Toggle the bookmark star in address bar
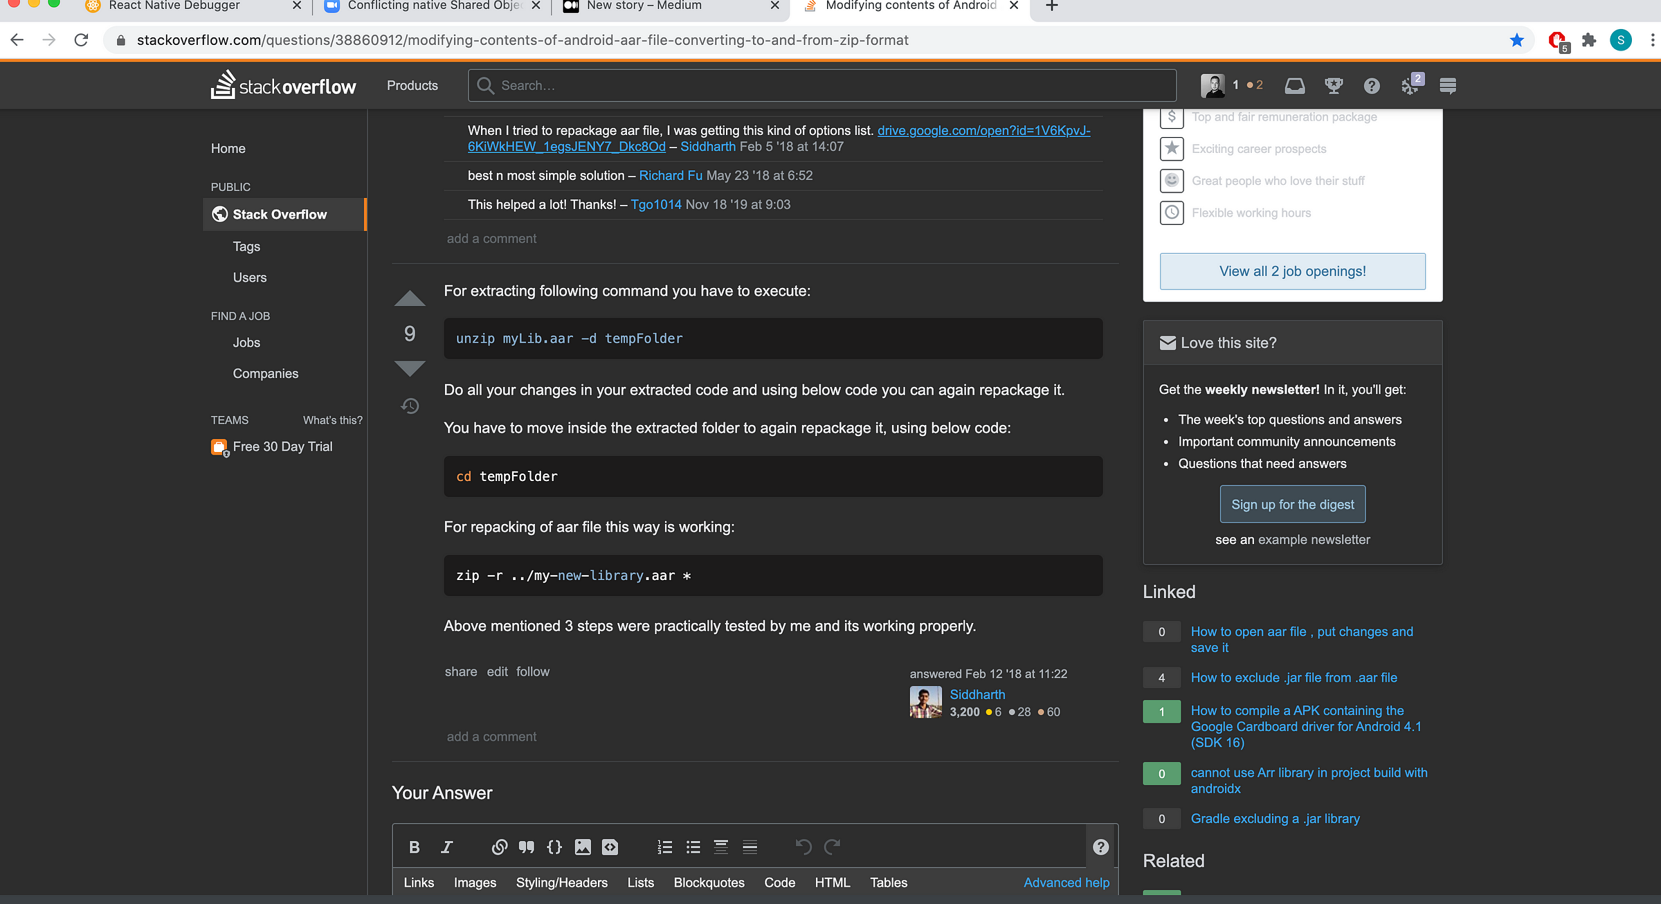This screenshot has height=904, width=1661. tap(1516, 40)
